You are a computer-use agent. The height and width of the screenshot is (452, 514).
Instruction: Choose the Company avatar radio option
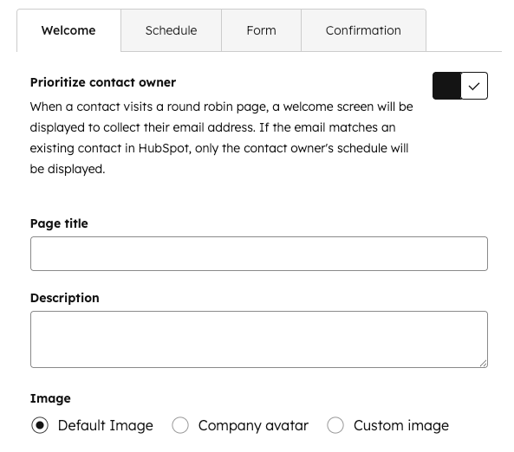pos(180,425)
